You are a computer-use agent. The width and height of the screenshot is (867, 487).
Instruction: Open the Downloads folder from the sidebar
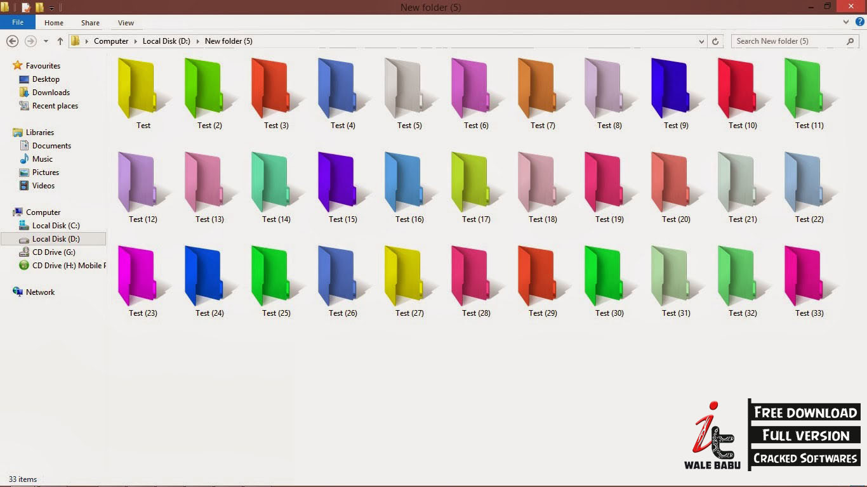51,92
